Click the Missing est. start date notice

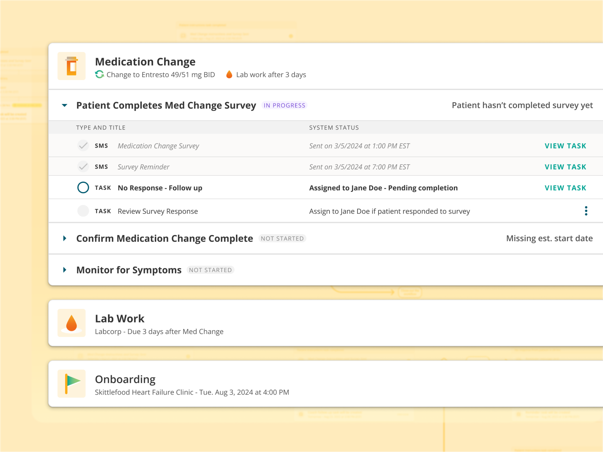click(549, 238)
